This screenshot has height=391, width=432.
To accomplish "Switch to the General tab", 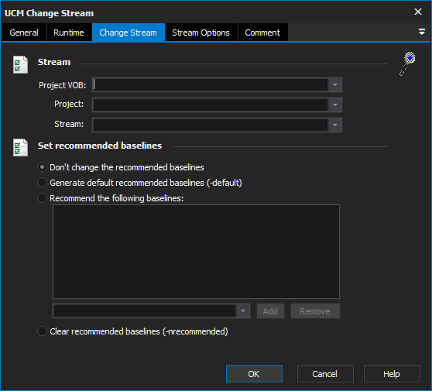I will tap(24, 33).
